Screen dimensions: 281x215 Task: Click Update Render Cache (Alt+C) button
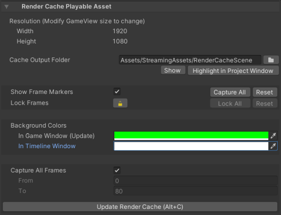(x=140, y=207)
